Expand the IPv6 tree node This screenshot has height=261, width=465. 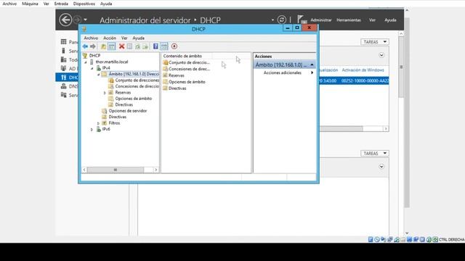tap(92, 130)
